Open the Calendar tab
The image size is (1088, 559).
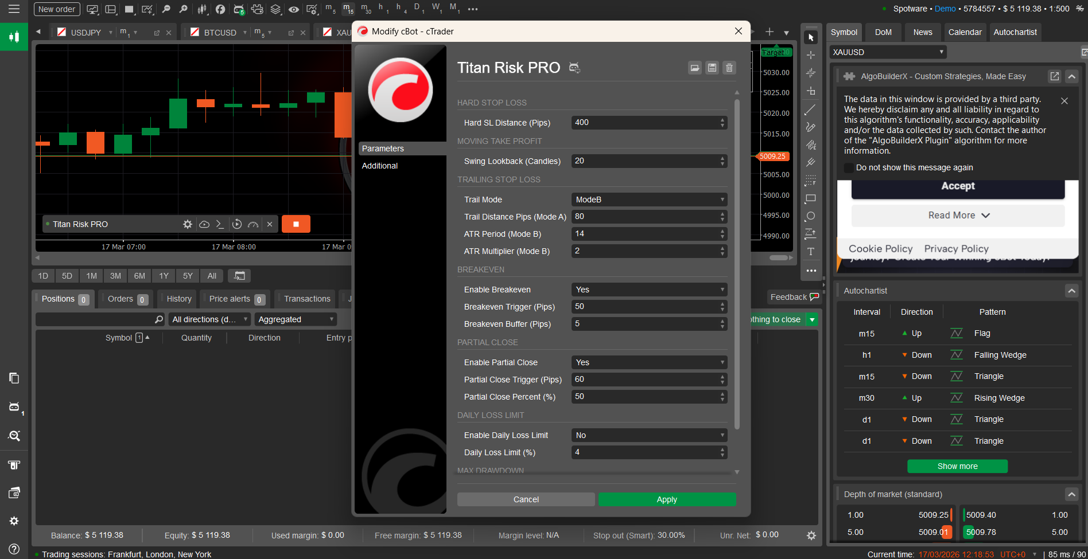point(965,32)
